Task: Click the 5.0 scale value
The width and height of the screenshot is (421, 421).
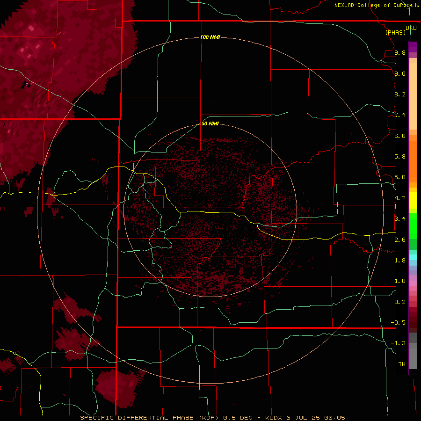Action: [400, 177]
